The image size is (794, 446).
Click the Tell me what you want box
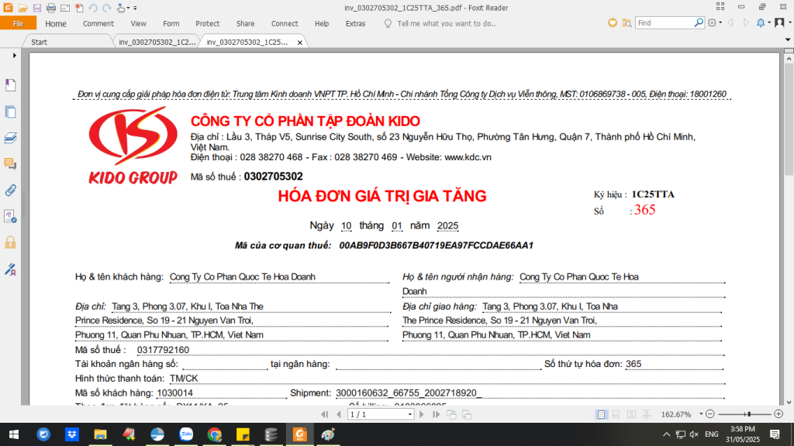440,23
